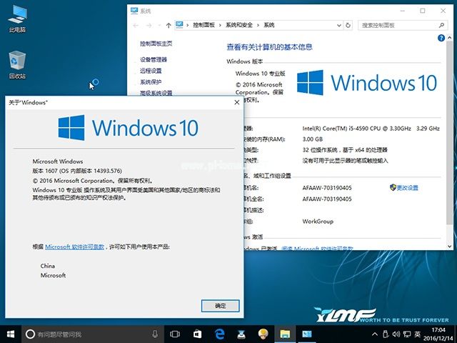457x343 pixels.
Task: Click the System window scrollbar down arrow
Action: click(x=449, y=246)
